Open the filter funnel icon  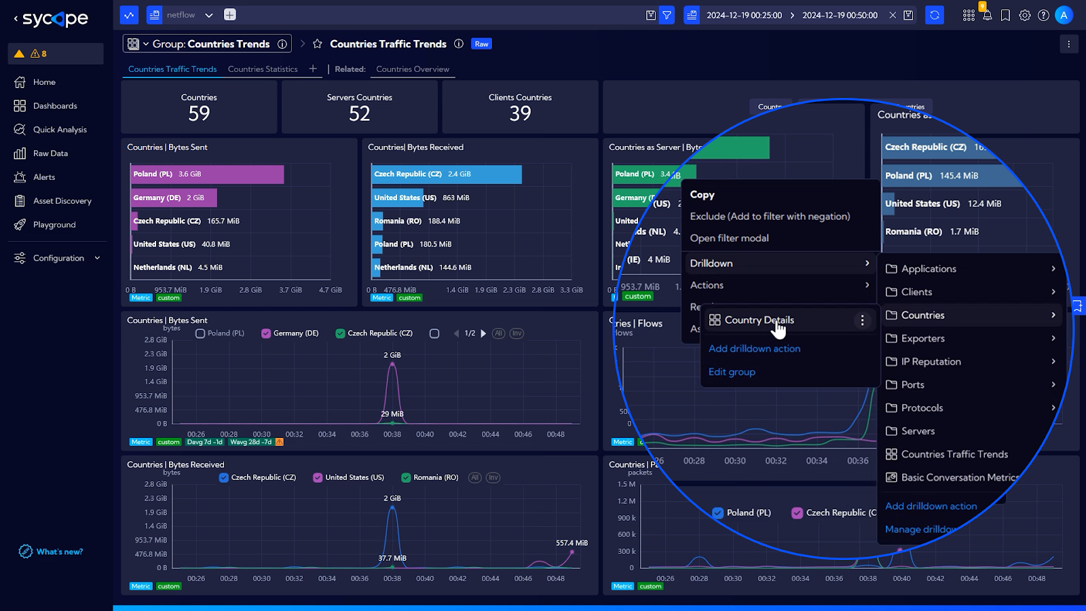pyautogui.click(x=667, y=15)
